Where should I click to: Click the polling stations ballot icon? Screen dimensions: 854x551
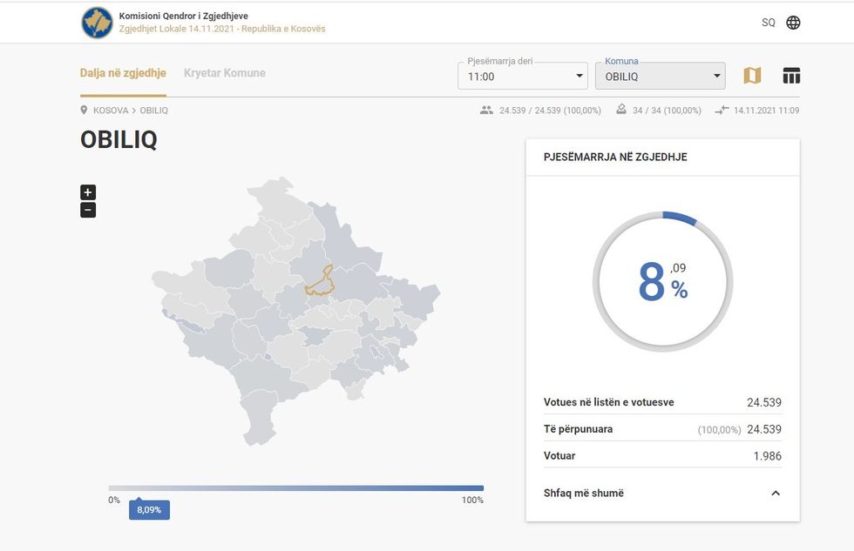(621, 111)
